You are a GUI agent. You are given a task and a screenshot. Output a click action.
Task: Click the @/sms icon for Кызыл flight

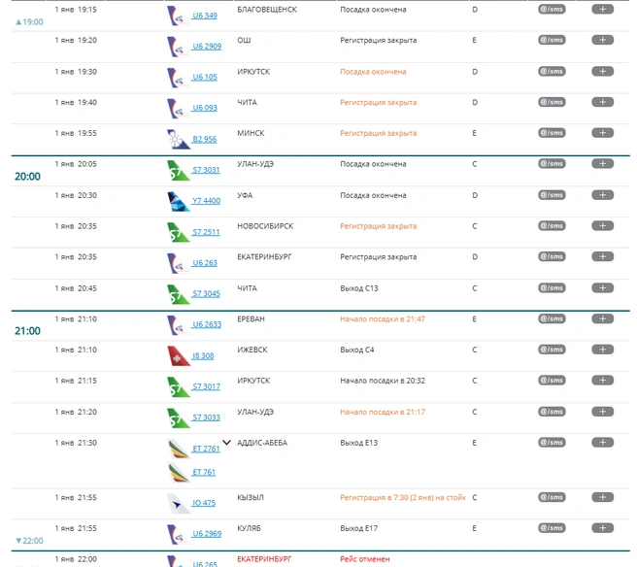552,497
